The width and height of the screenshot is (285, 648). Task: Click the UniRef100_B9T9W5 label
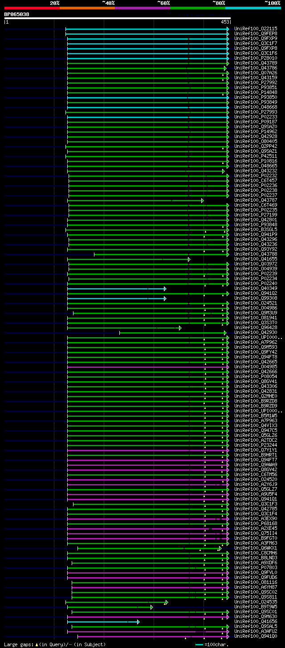click(256, 607)
